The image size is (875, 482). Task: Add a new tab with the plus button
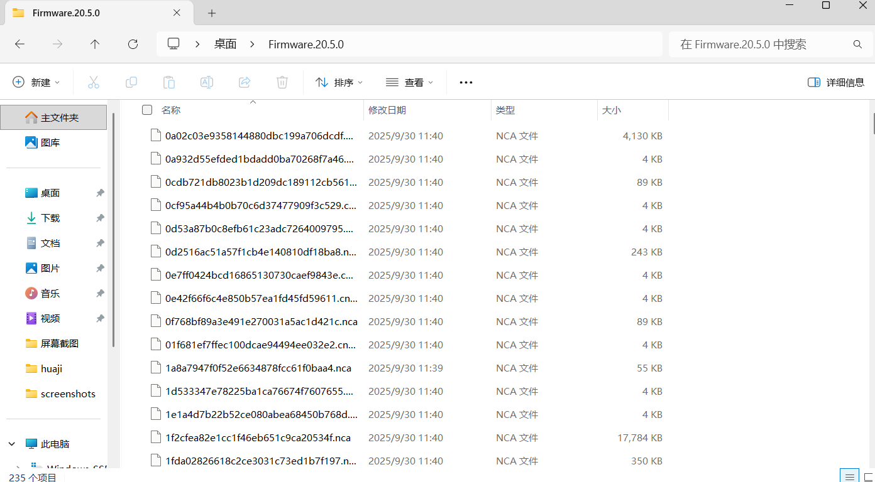[x=212, y=13]
